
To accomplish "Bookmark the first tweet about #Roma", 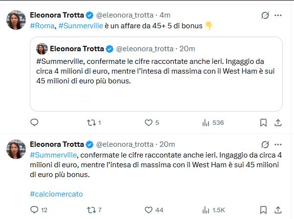I will (263, 123).
